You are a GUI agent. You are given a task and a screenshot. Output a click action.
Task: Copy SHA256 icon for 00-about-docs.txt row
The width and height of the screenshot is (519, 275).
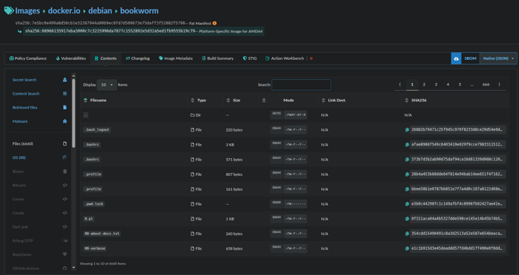click(x=407, y=234)
